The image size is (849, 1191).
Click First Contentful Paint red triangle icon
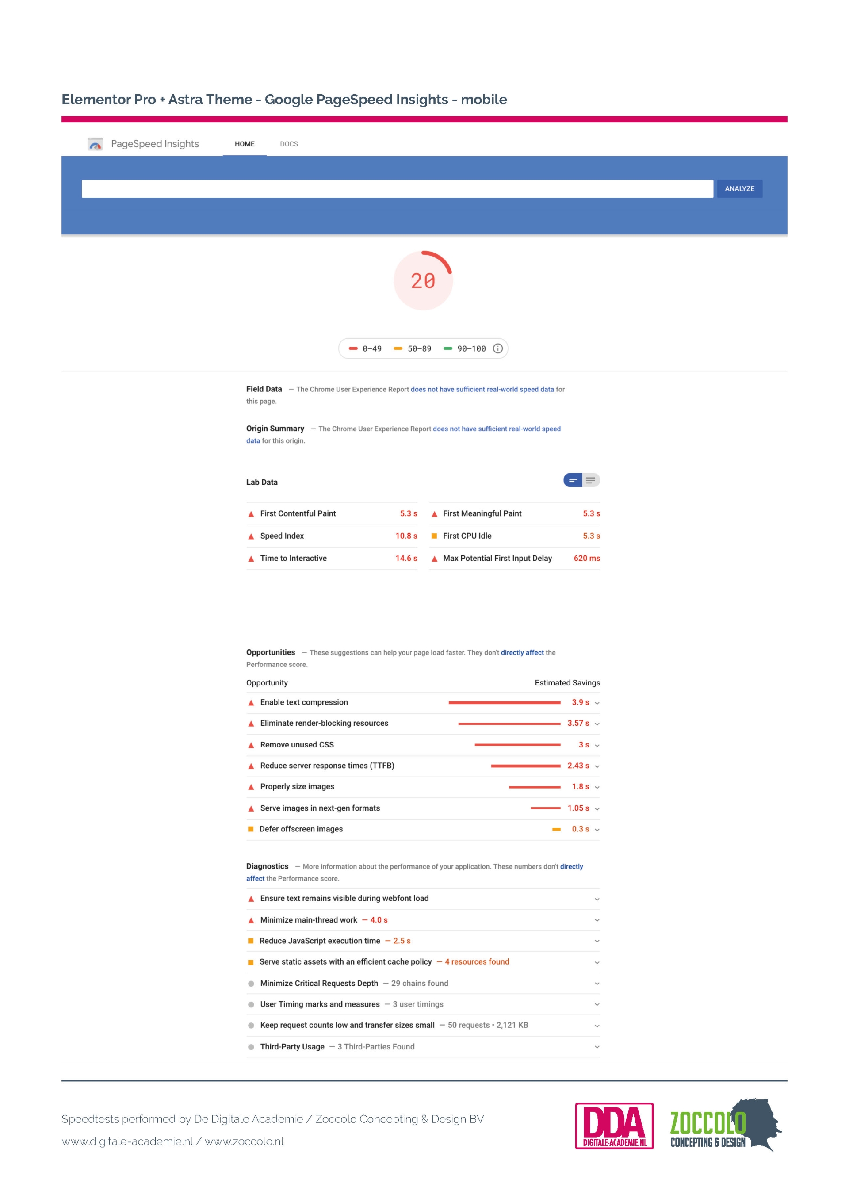point(251,514)
